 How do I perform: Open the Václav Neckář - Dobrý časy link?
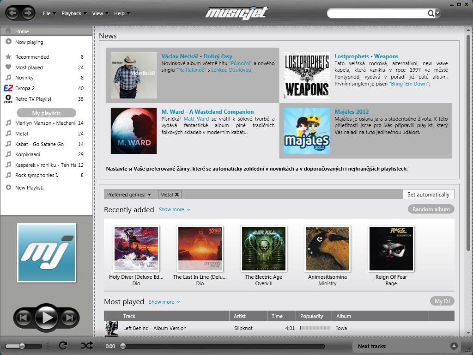(x=197, y=56)
